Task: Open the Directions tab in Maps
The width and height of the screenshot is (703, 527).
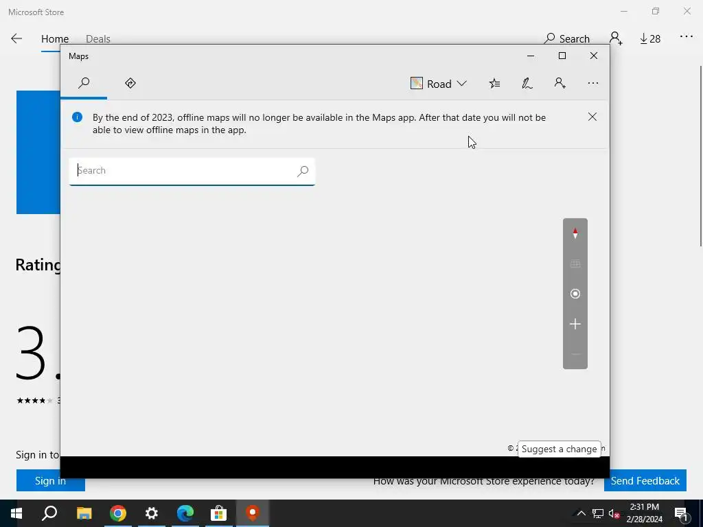Action: [130, 83]
